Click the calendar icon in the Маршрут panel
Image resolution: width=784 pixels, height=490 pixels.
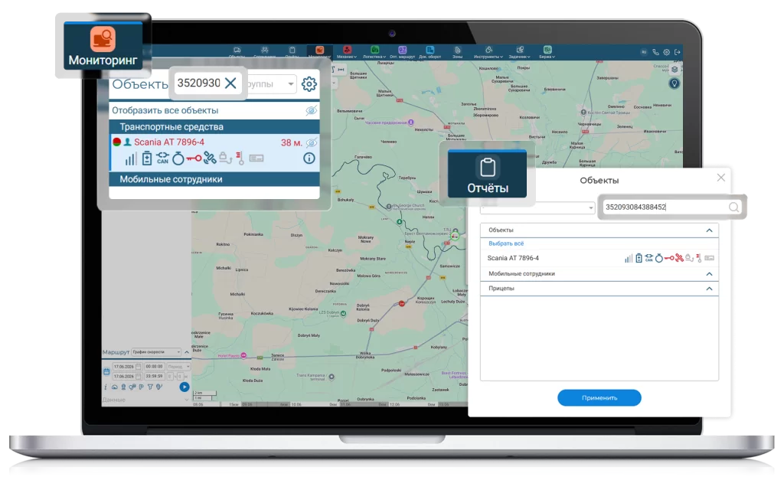click(106, 371)
